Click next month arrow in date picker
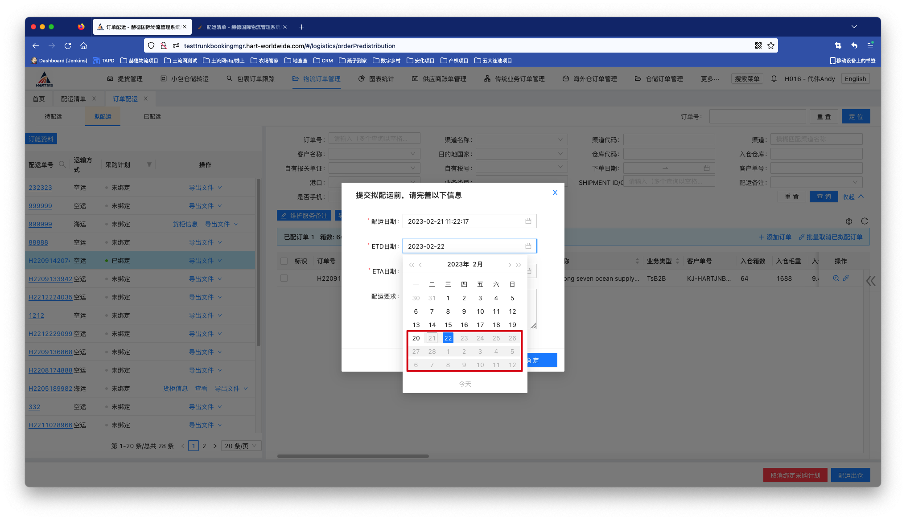This screenshot has height=520, width=906. [x=509, y=265]
